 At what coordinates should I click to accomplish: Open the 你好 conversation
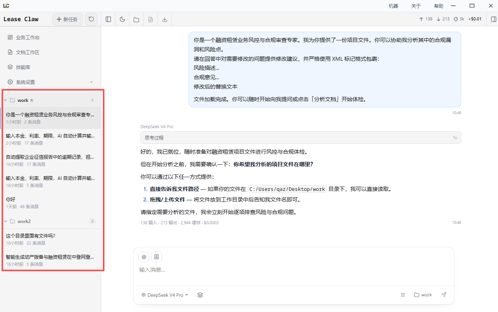tap(50, 203)
